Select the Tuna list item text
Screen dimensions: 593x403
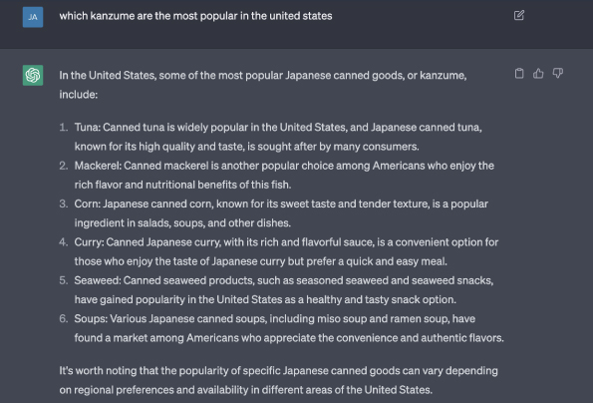(x=278, y=137)
